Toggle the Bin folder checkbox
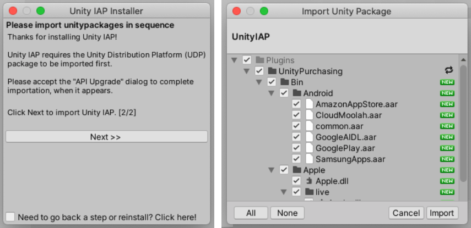The width and height of the screenshot is (471, 228). (272, 82)
